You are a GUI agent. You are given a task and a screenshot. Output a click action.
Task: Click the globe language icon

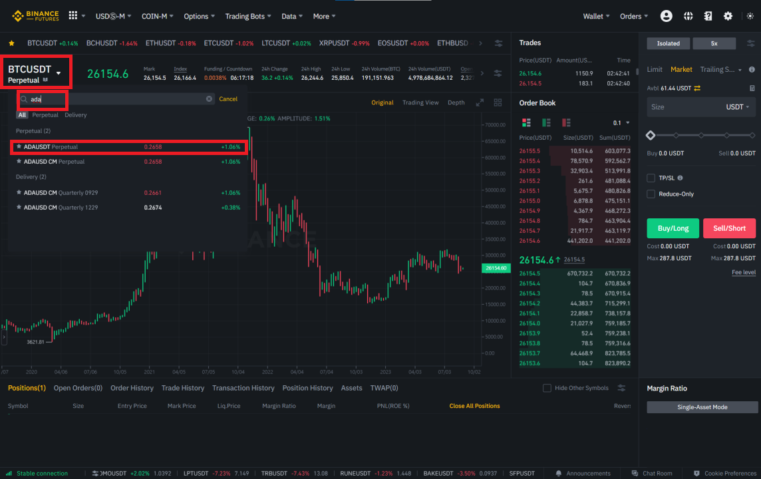[x=688, y=16]
